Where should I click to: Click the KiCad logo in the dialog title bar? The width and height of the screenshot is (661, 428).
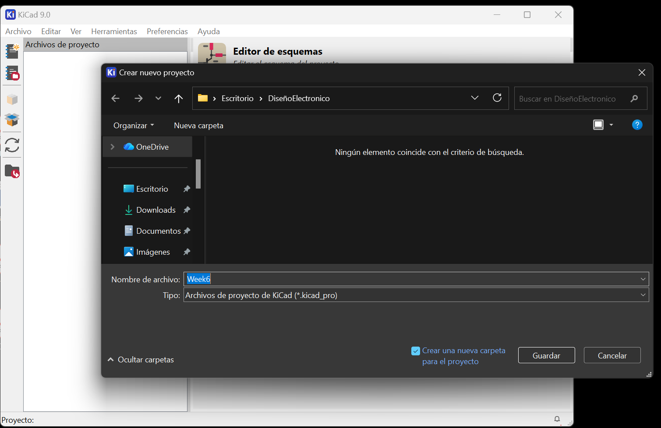click(111, 72)
